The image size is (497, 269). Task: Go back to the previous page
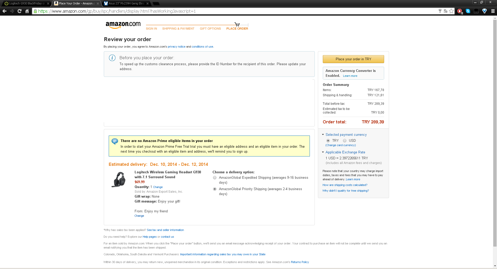click(x=4, y=11)
